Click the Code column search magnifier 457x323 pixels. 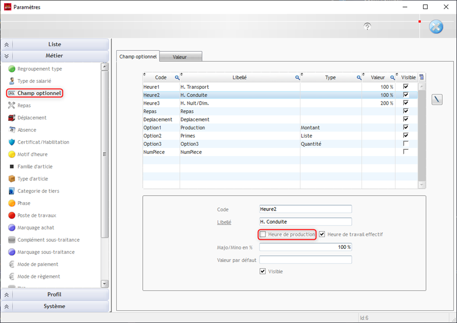[x=177, y=78]
